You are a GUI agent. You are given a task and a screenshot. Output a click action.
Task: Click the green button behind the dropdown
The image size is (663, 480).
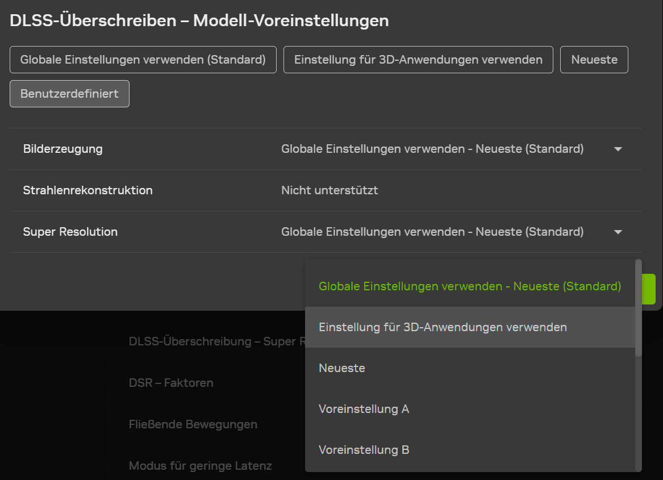pyautogui.click(x=649, y=289)
